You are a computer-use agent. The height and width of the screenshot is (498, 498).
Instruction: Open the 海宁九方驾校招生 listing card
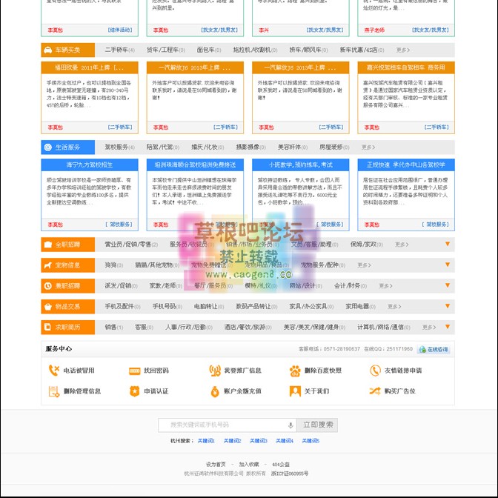(90, 195)
